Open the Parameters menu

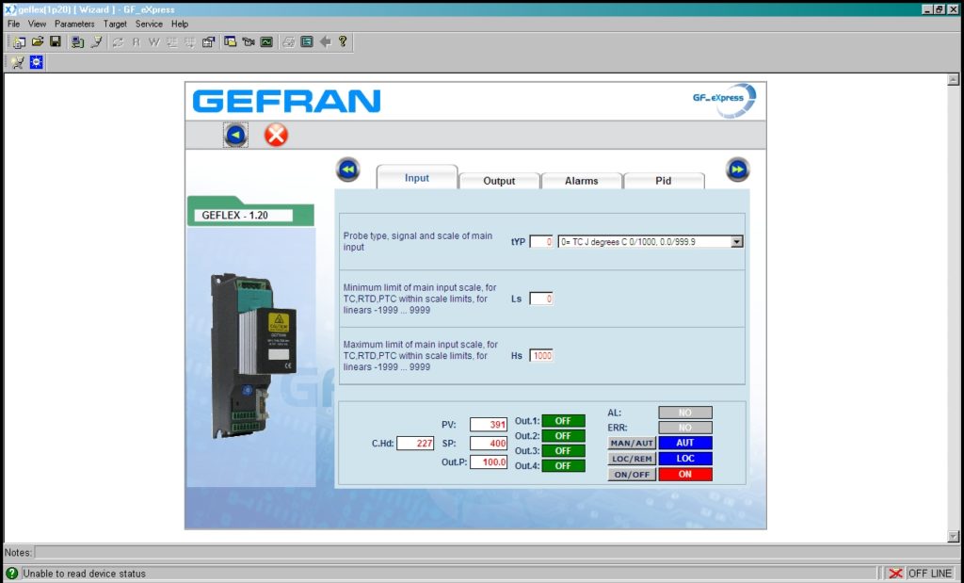point(74,24)
